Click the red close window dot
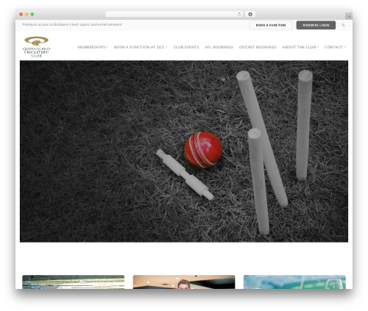The width and height of the screenshot is (368, 311). click(x=21, y=14)
